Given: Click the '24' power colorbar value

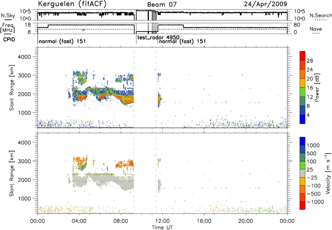Looking at the screenshot, I should tap(310, 70).
